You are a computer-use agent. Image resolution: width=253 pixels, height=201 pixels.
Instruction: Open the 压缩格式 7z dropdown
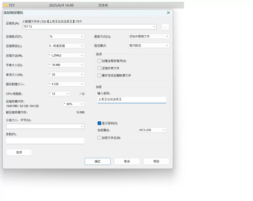66,36
